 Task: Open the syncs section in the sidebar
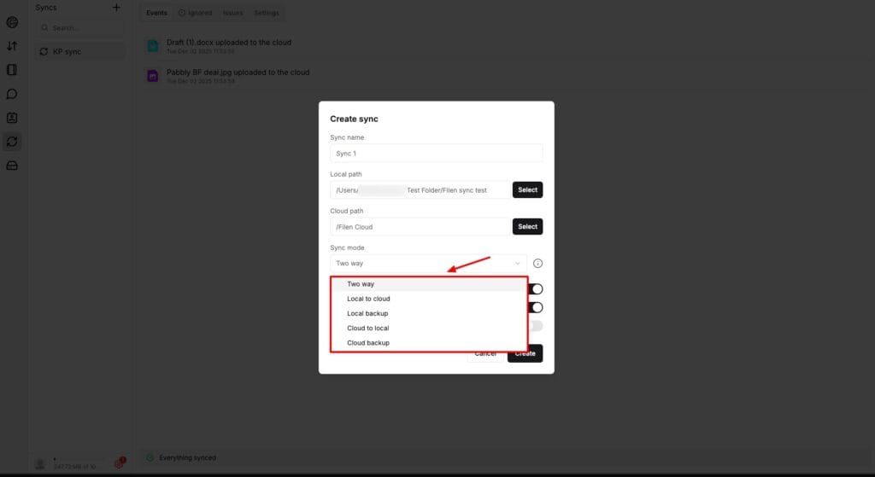12,142
